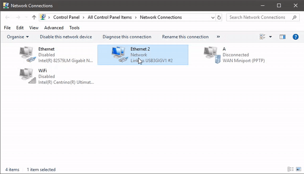304x174 pixels.
Task: Expand chevron before Control Panel breadcrumb
Action: click(49, 17)
